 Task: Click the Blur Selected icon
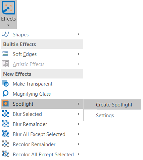(5, 114)
